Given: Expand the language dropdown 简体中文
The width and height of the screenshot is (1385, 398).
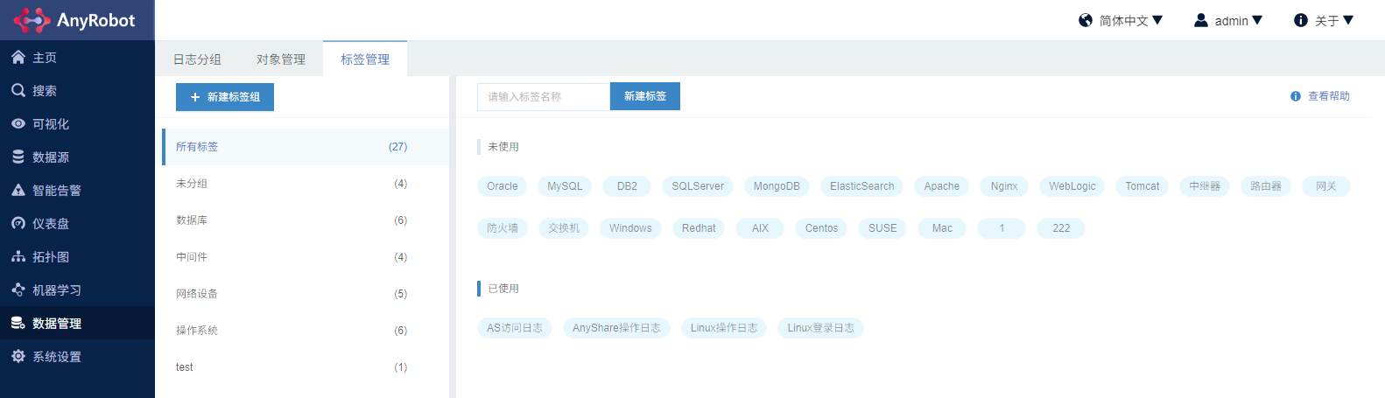Looking at the screenshot, I should [x=1121, y=20].
